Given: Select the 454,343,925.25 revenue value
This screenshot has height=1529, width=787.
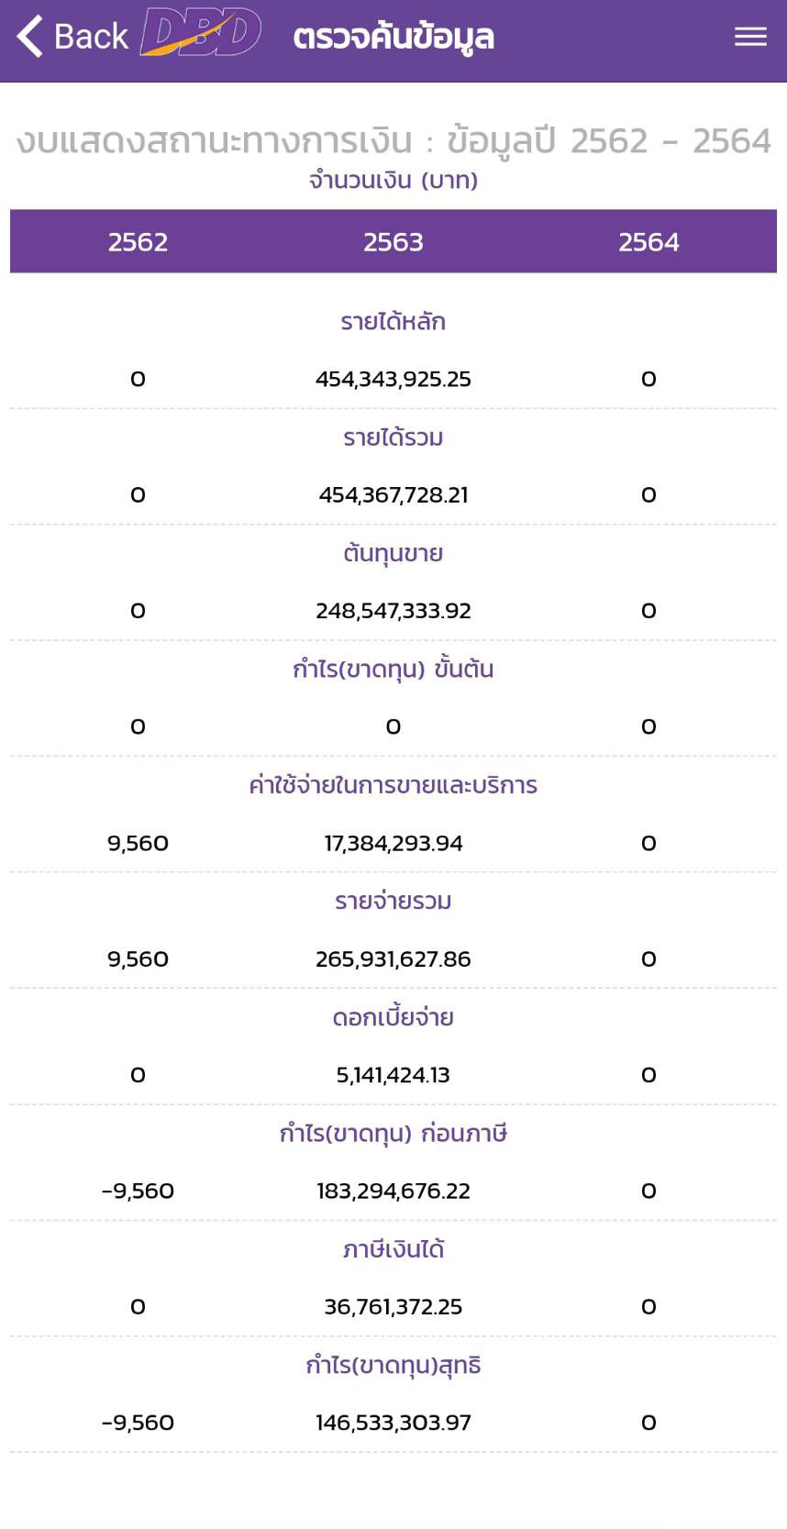Looking at the screenshot, I should pyautogui.click(x=393, y=379).
